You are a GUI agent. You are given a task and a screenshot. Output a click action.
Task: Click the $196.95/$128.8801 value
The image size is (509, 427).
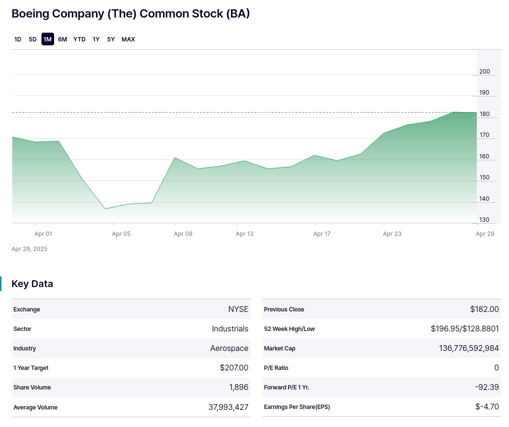tap(465, 329)
